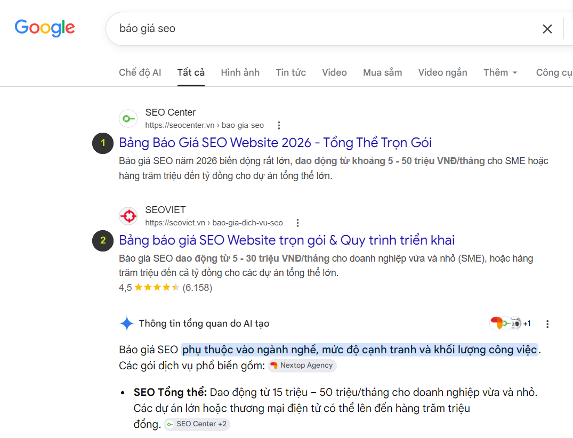Switch to the Video tab
Image resolution: width=573 pixels, height=438 pixels.
point(334,72)
